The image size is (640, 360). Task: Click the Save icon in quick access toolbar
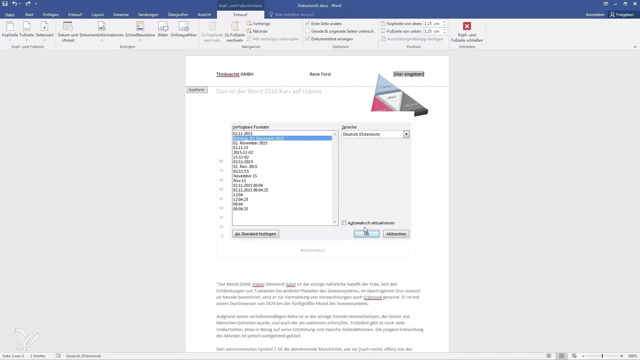(5, 4)
